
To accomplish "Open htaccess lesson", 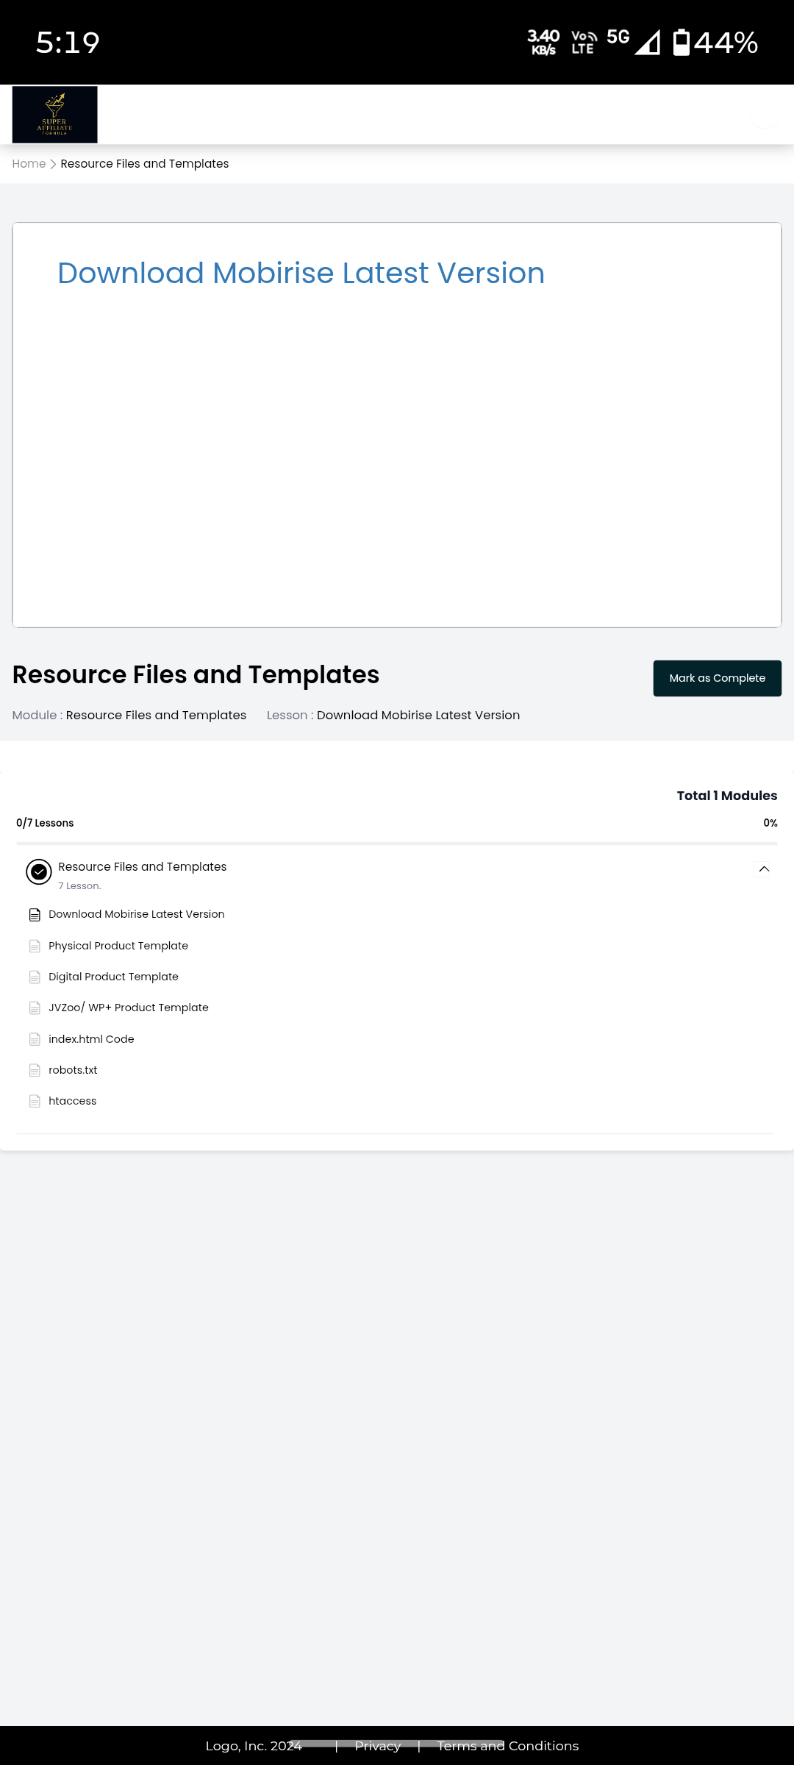I will point(73,1101).
